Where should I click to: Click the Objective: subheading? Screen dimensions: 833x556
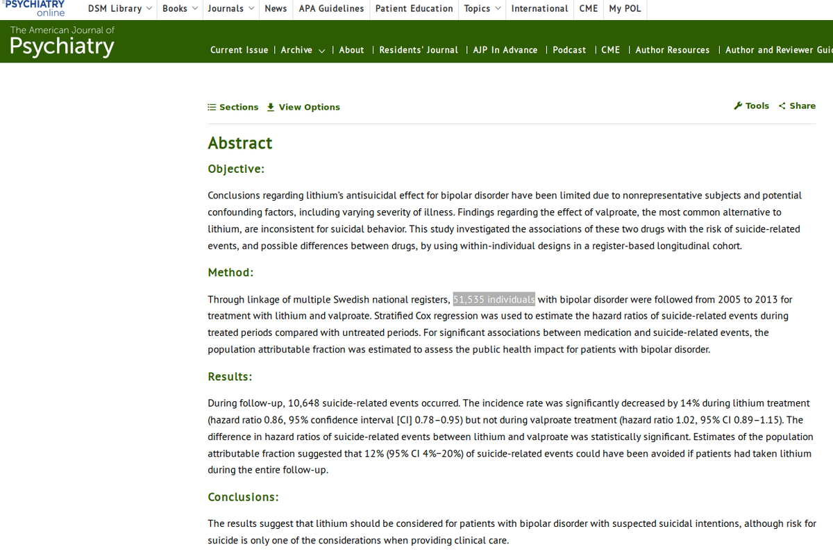(236, 169)
